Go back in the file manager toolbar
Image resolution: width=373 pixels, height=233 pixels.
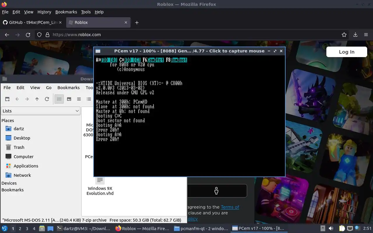[x=17, y=99]
